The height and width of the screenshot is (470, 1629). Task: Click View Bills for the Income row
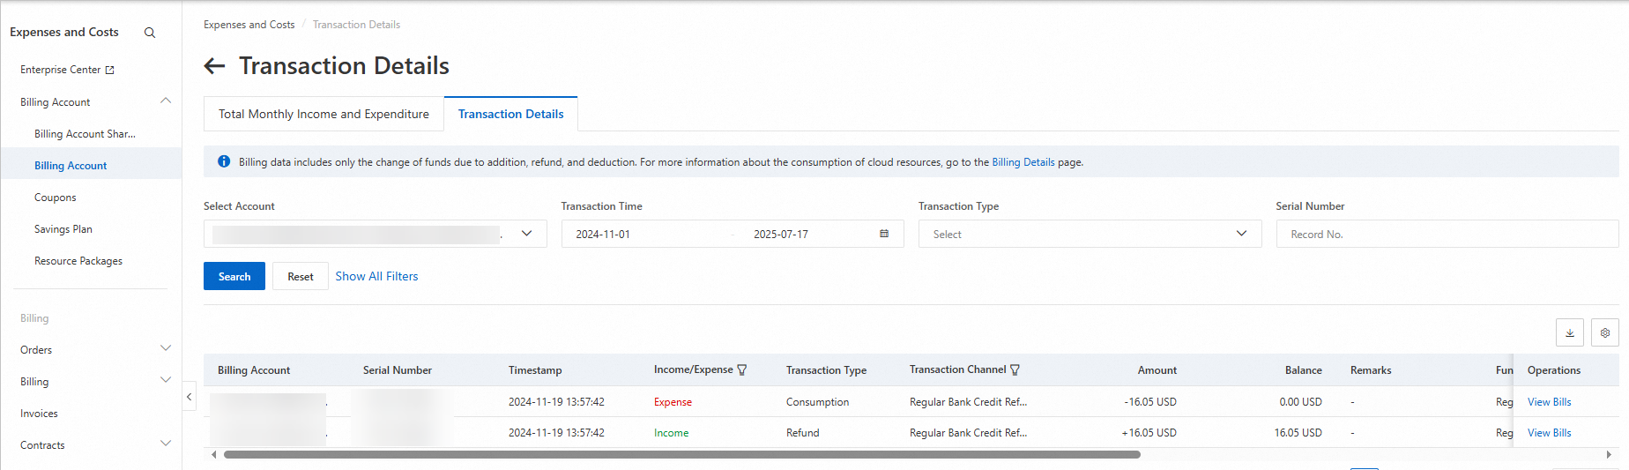[x=1549, y=433]
